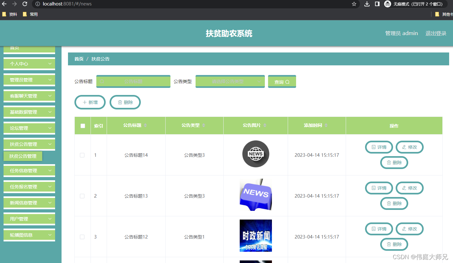
Task: Click 退出登录 in the header
Action: pyautogui.click(x=436, y=33)
